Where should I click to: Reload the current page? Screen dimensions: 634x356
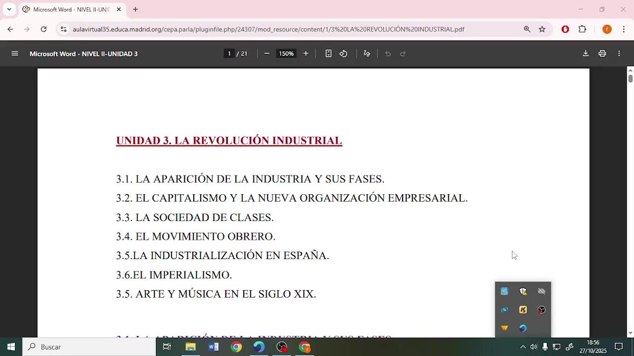pyautogui.click(x=44, y=29)
